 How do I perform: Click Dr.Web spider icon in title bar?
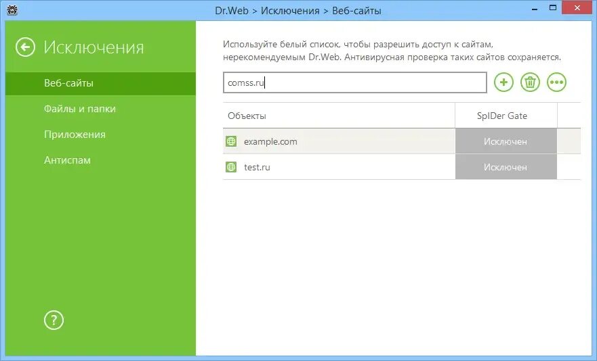pyautogui.click(x=12, y=10)
